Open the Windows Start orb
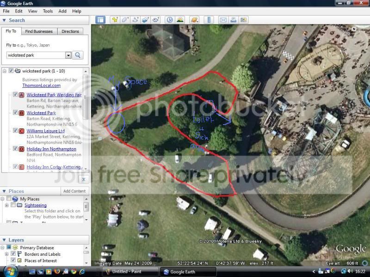Screen dimensions: 370x277 pos(10,271)
